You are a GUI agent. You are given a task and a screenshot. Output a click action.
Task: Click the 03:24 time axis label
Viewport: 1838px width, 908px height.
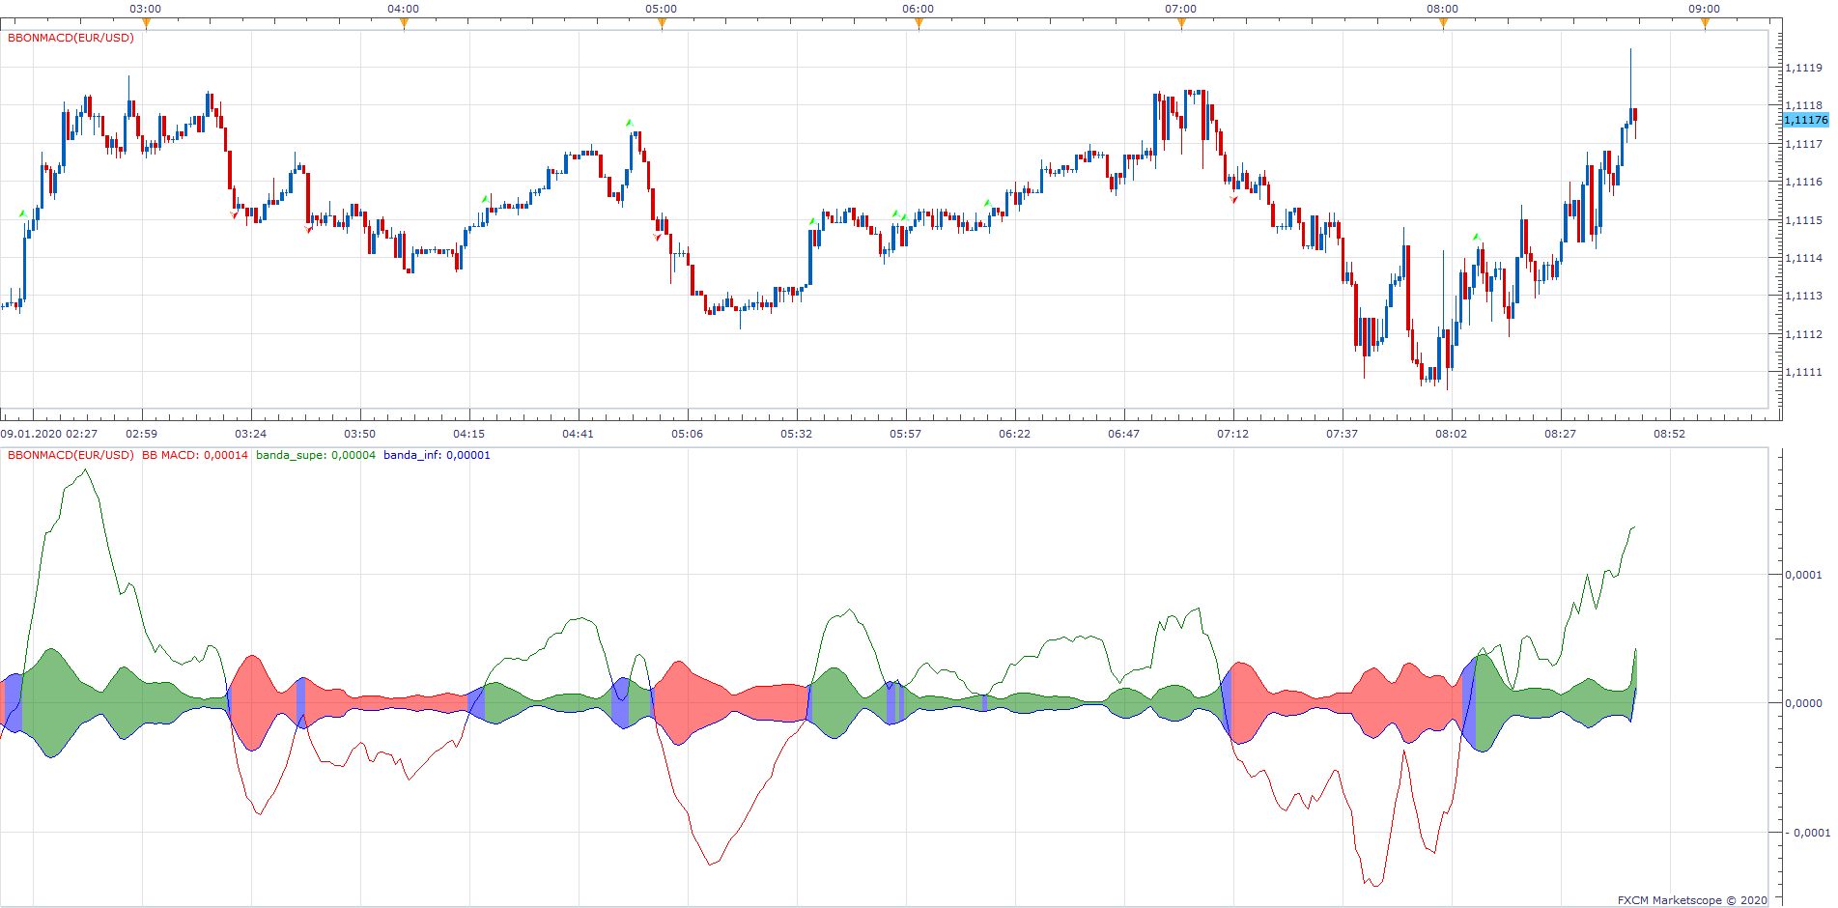(x=251, y=434)
